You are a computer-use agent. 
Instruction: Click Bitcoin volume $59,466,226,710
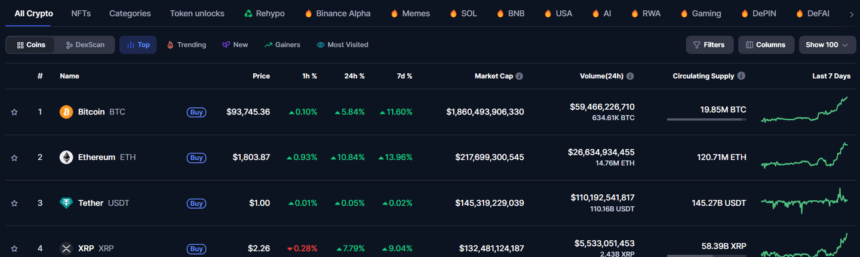[602, 107]
